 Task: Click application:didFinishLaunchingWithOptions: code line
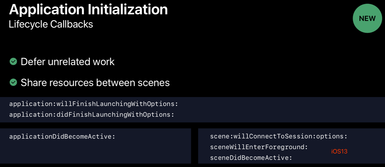click(92, 115)
